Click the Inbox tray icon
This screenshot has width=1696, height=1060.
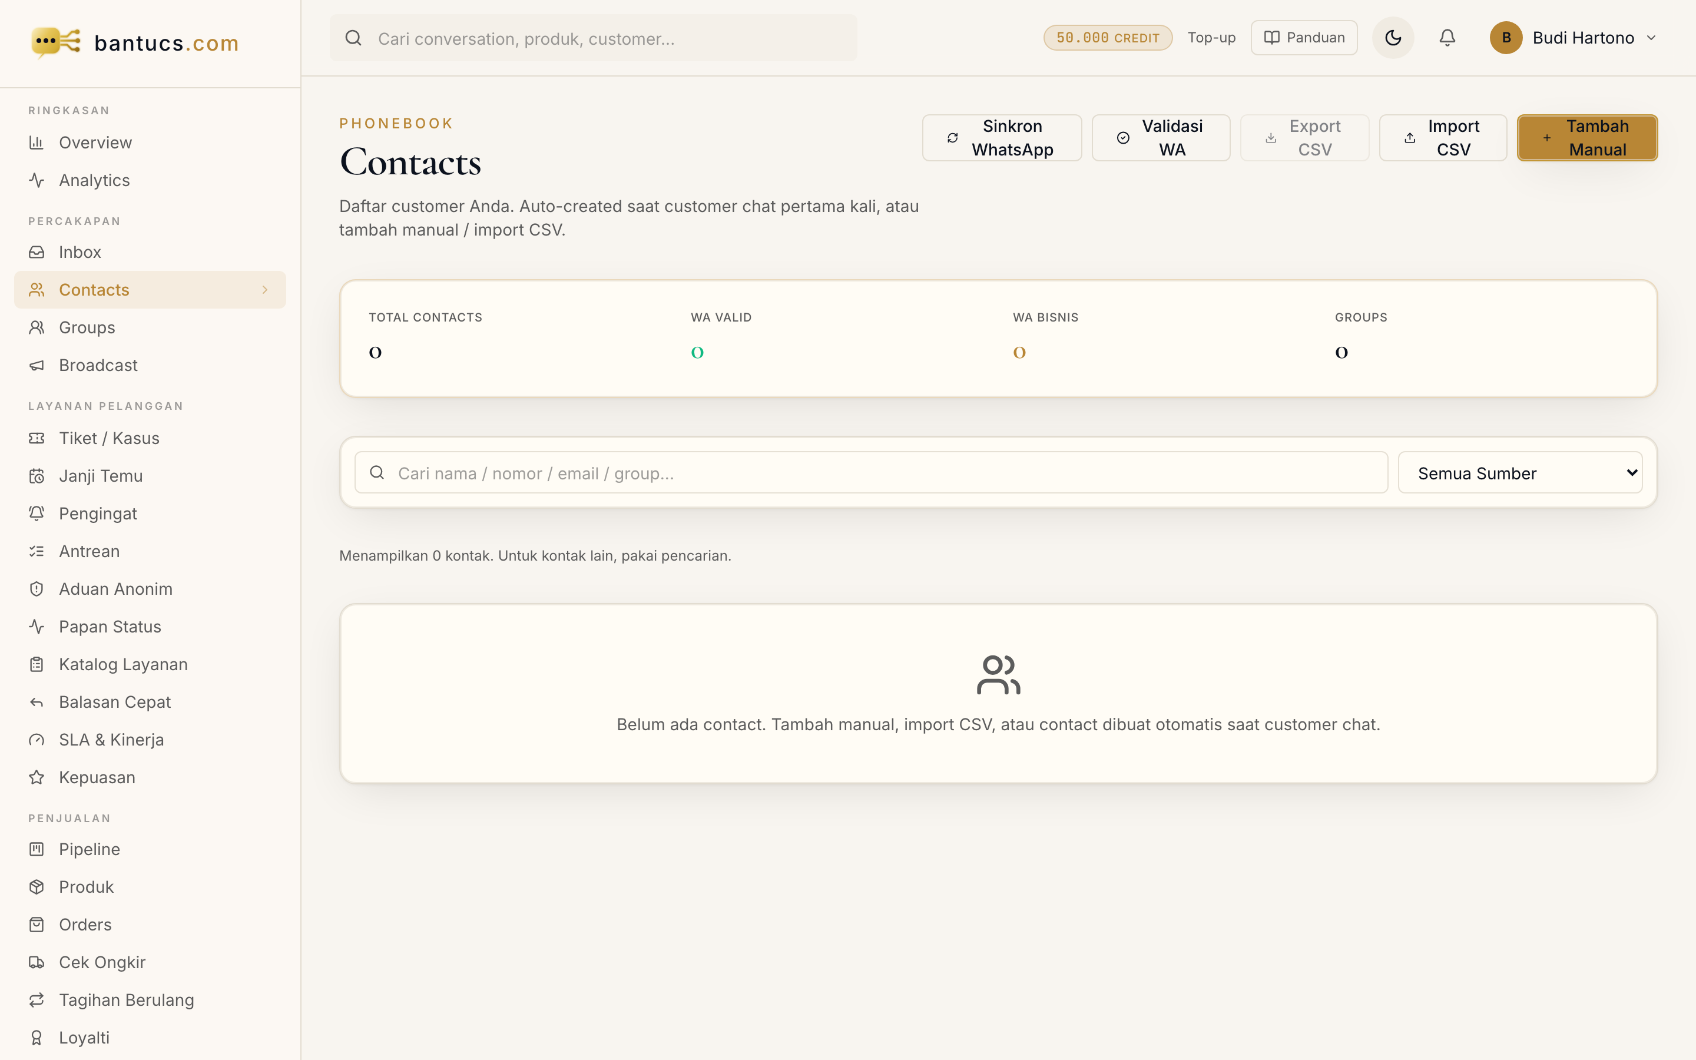click(37, 251)
